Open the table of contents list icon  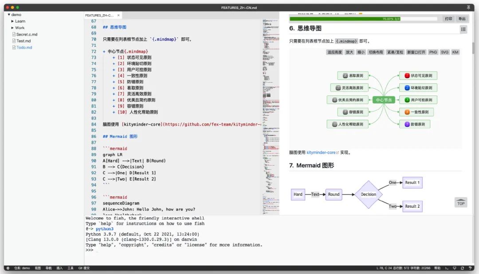[463, 29]
